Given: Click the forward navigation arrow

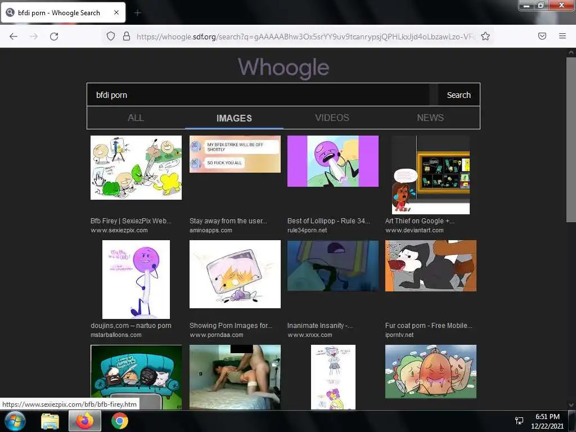Looking at the screenshot, I should coord(34,37).
